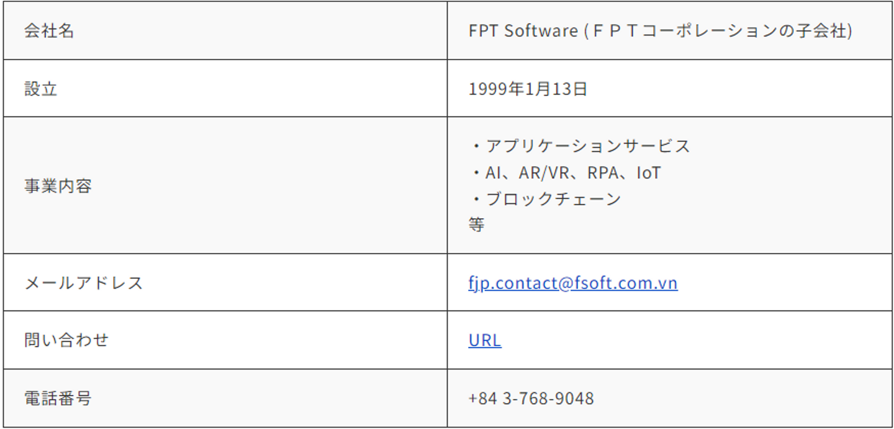
Task: Click the phone number +84 3-768-9048
Action: click(x=531, y=398)
